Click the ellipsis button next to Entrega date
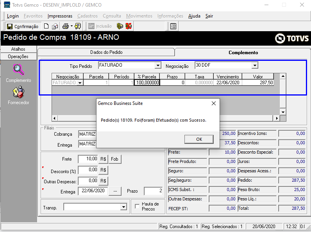Viewport: 311px width, 232px height. 115,191
